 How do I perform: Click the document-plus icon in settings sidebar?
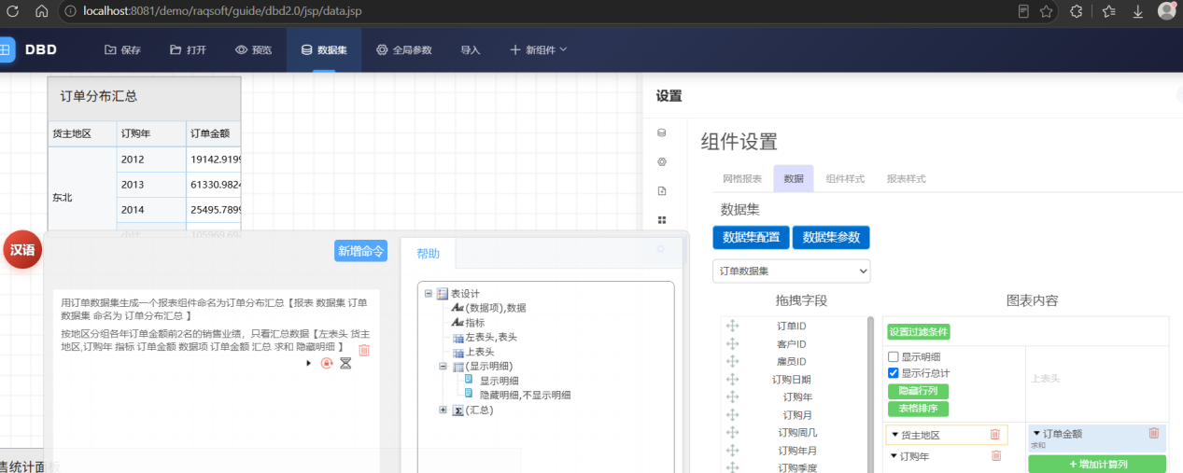tap(662, 191)
